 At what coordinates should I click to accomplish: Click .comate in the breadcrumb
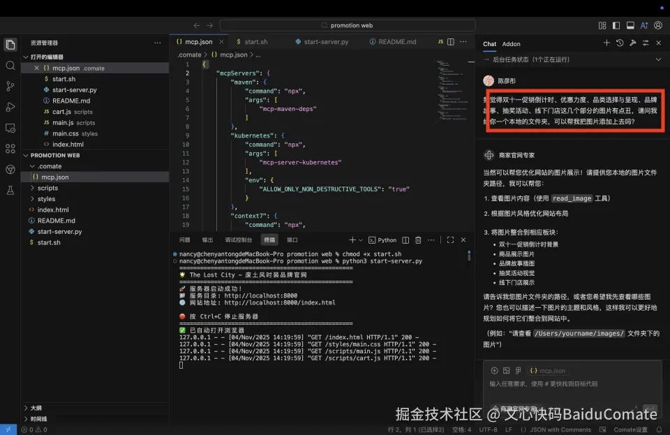pos(189,54)
